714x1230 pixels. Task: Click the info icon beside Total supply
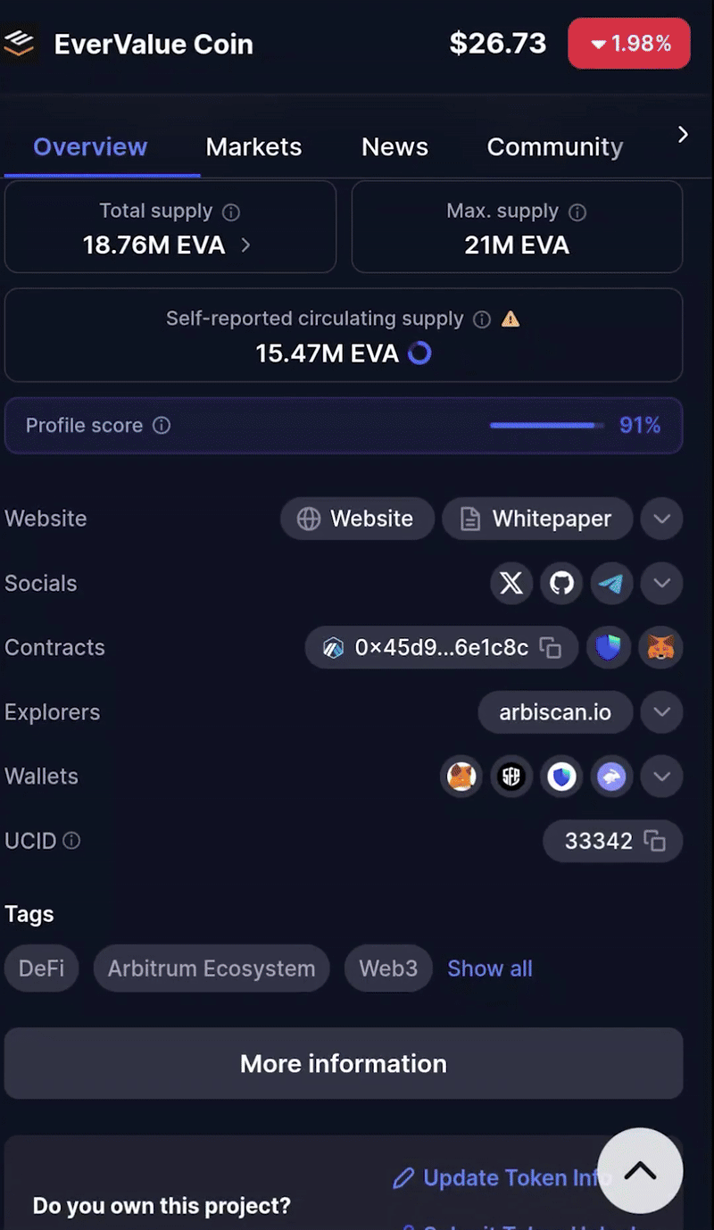[x=231, y=212]
